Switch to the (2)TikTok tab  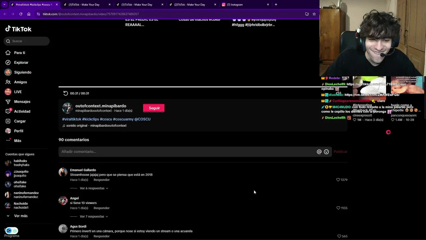192,5
